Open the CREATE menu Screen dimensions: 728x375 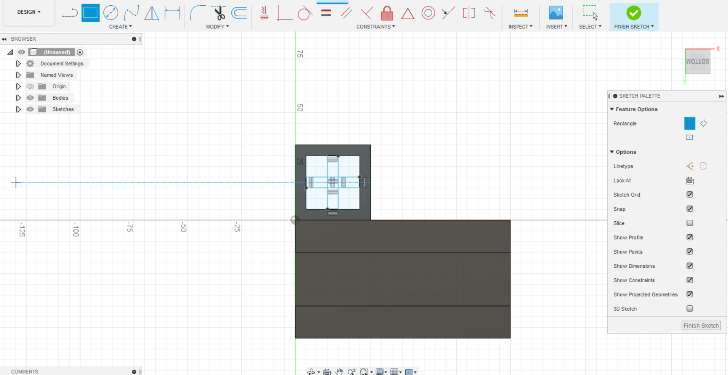120,27
